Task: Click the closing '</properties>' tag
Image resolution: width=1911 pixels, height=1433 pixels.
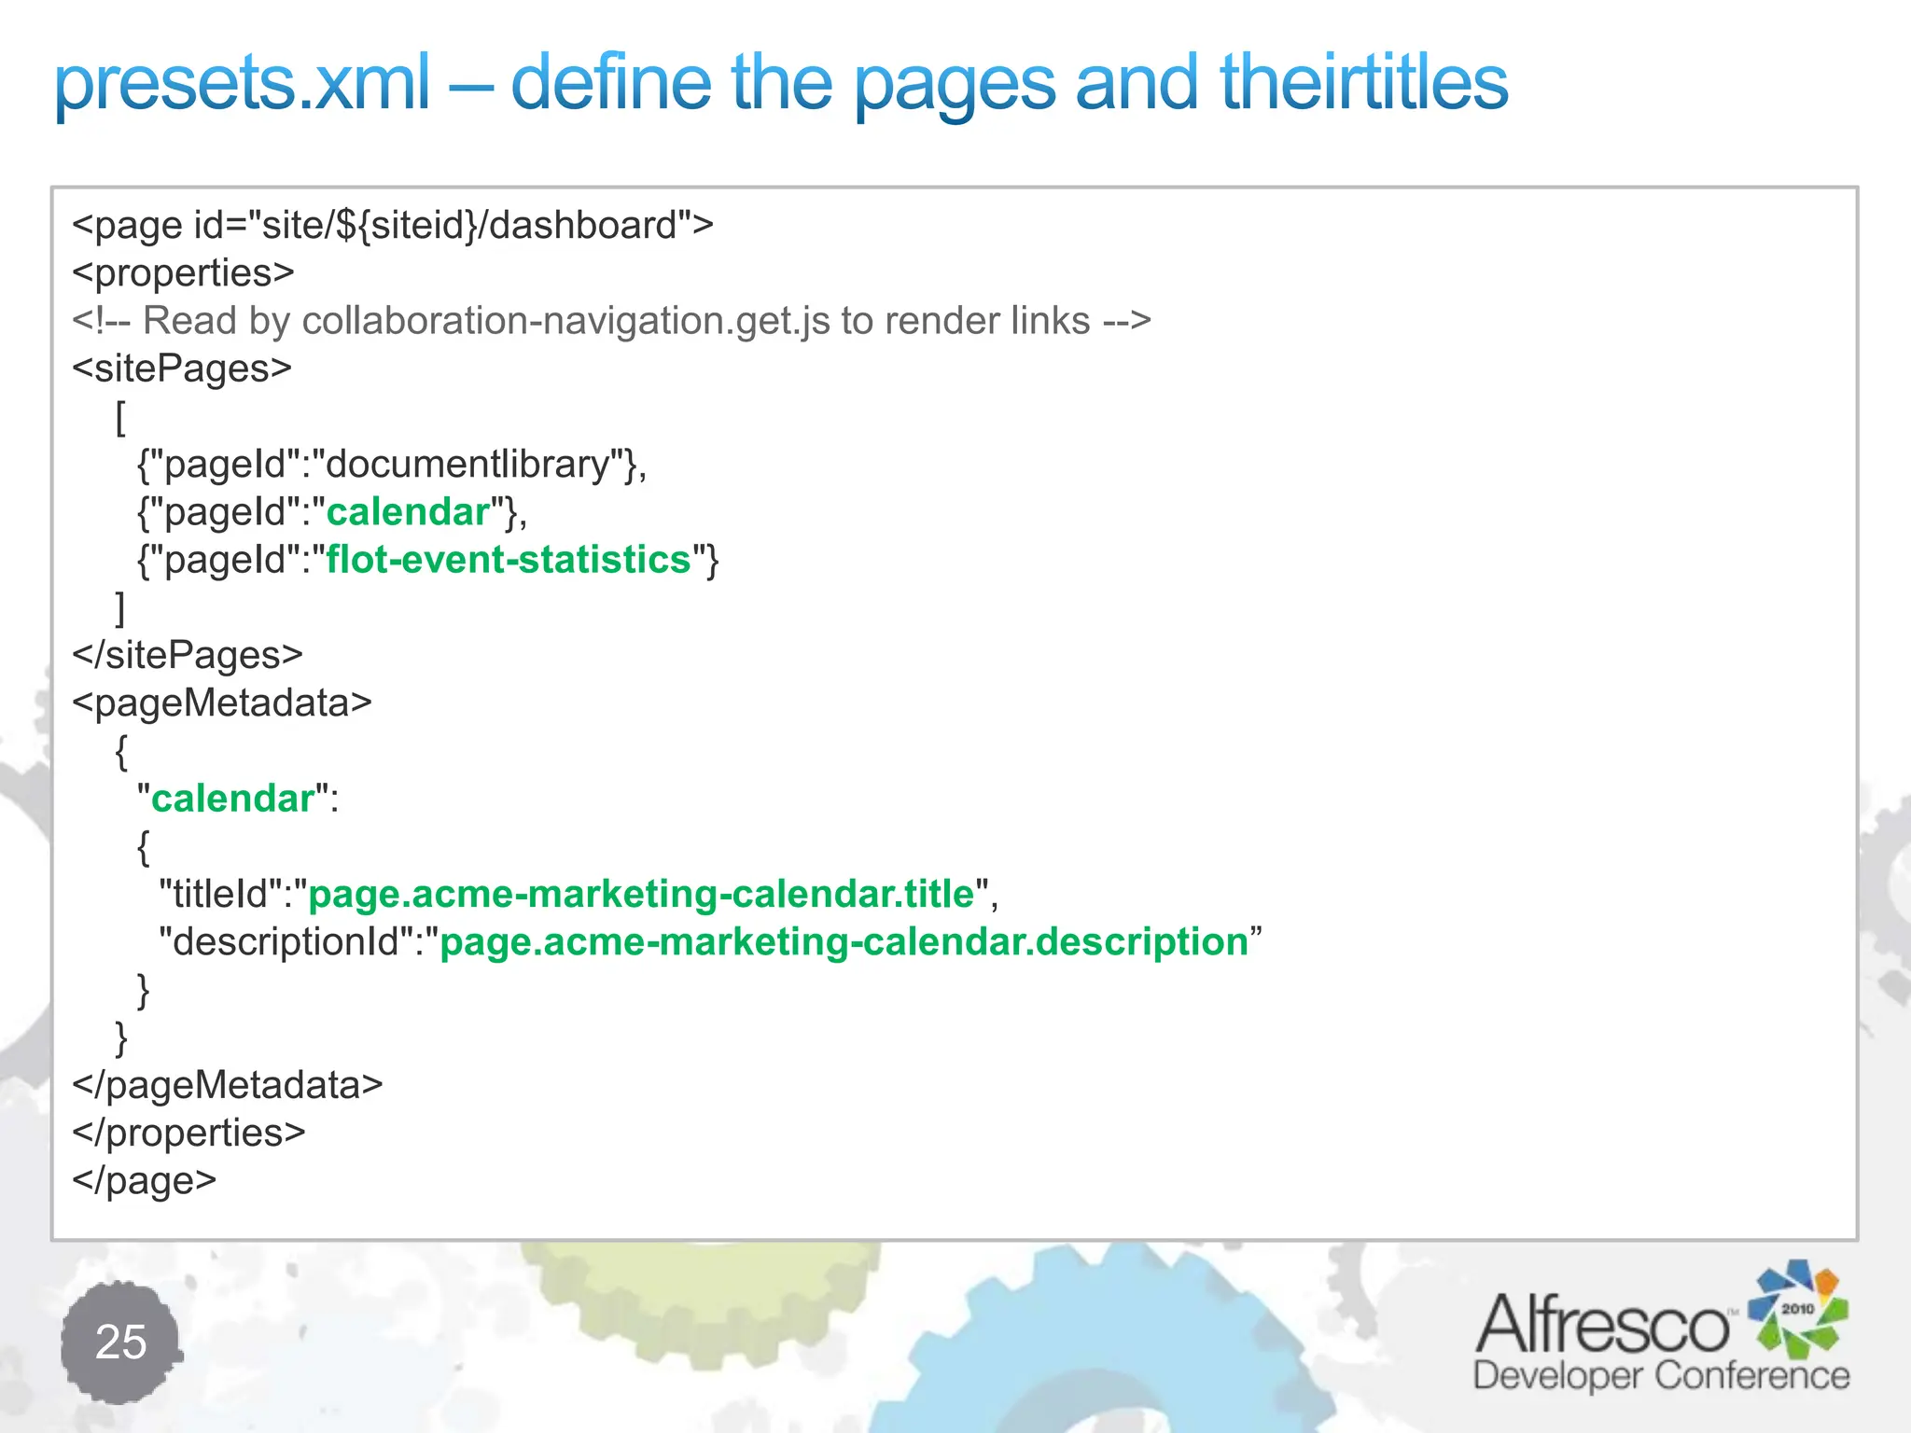Action: pyautogui.click(x=188, y=1133)
